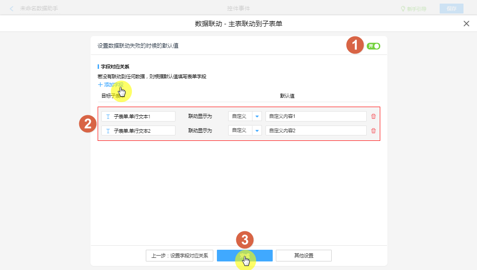Delete the 子表单.单行文本2 row with trash icon
477x270 pixels.
pos(373,131)
